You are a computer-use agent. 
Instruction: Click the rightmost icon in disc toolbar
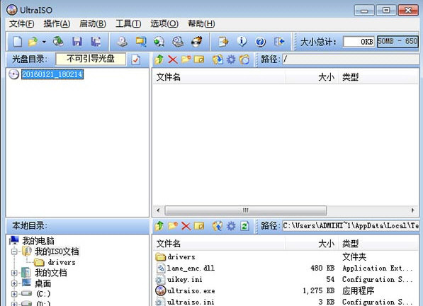click(244, 59)
